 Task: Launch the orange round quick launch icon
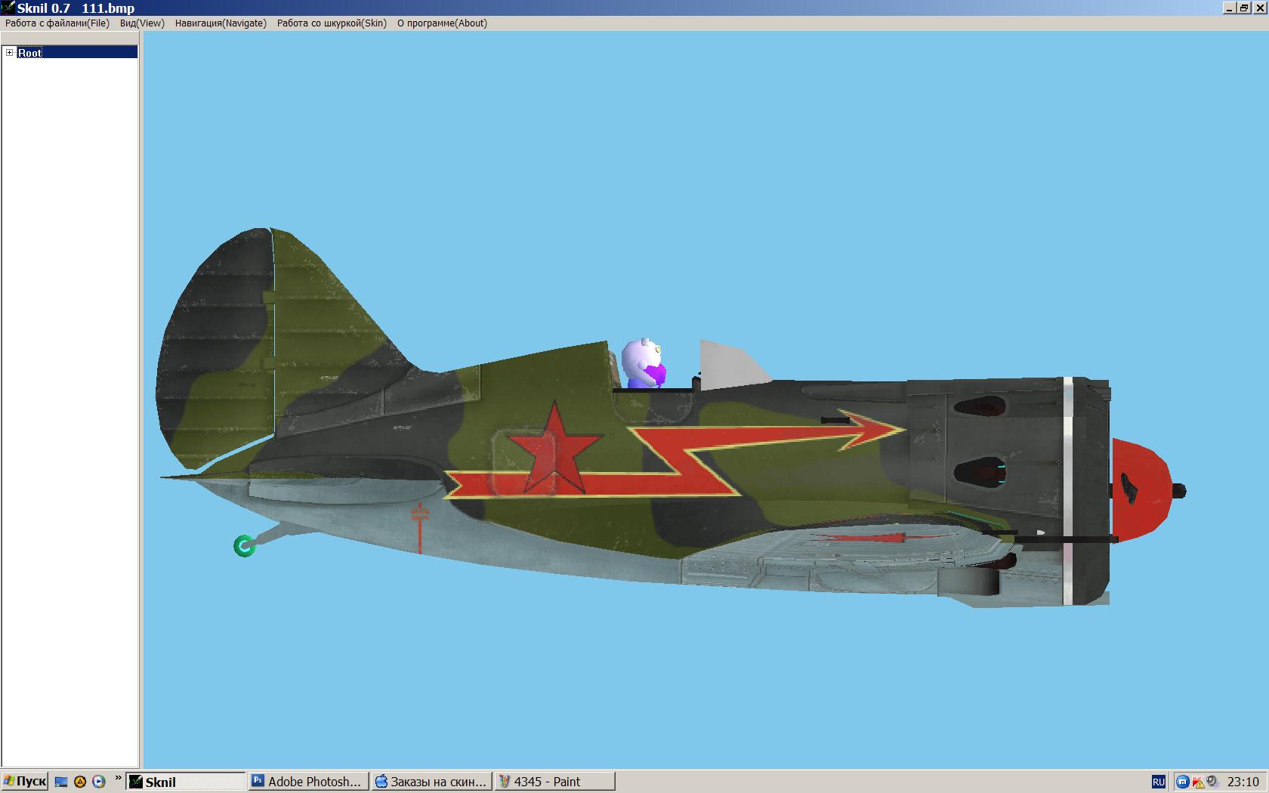[80, 782]
